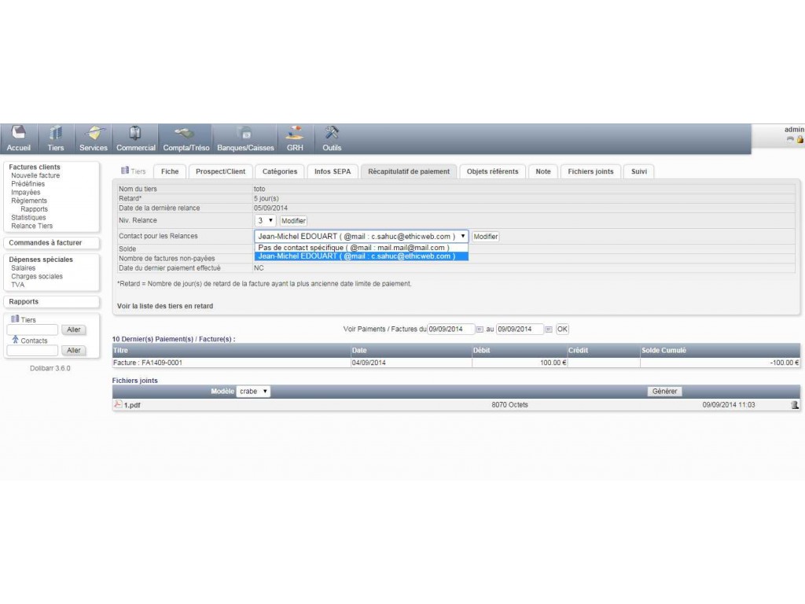The image size is (805, 604).
Task: Click the Tiers search input field
Action: coord(32,330)
